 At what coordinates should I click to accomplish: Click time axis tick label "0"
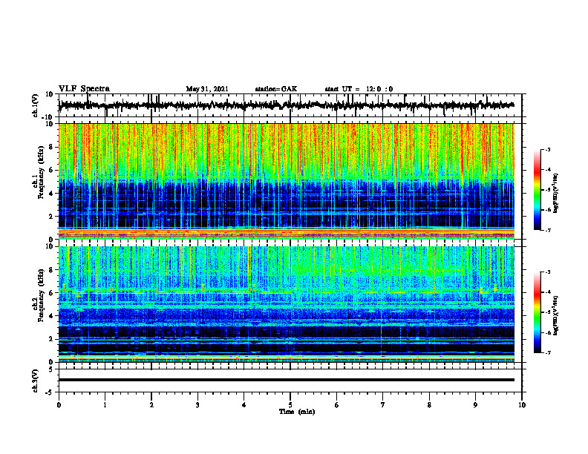pyautogui.click(x=59, y=405)
